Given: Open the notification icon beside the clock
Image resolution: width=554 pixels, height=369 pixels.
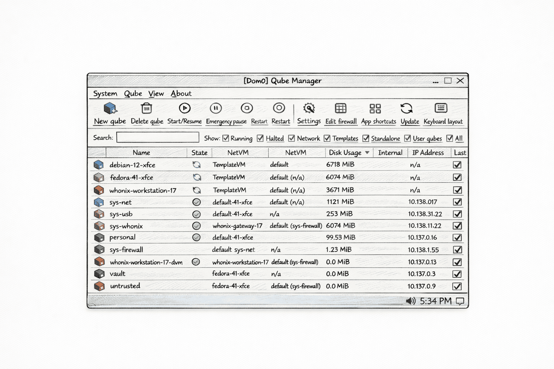Looking at the screenshot, I should (x=460, y=301).
